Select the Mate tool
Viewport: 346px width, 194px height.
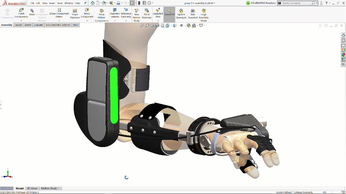[x=32, y=12]
